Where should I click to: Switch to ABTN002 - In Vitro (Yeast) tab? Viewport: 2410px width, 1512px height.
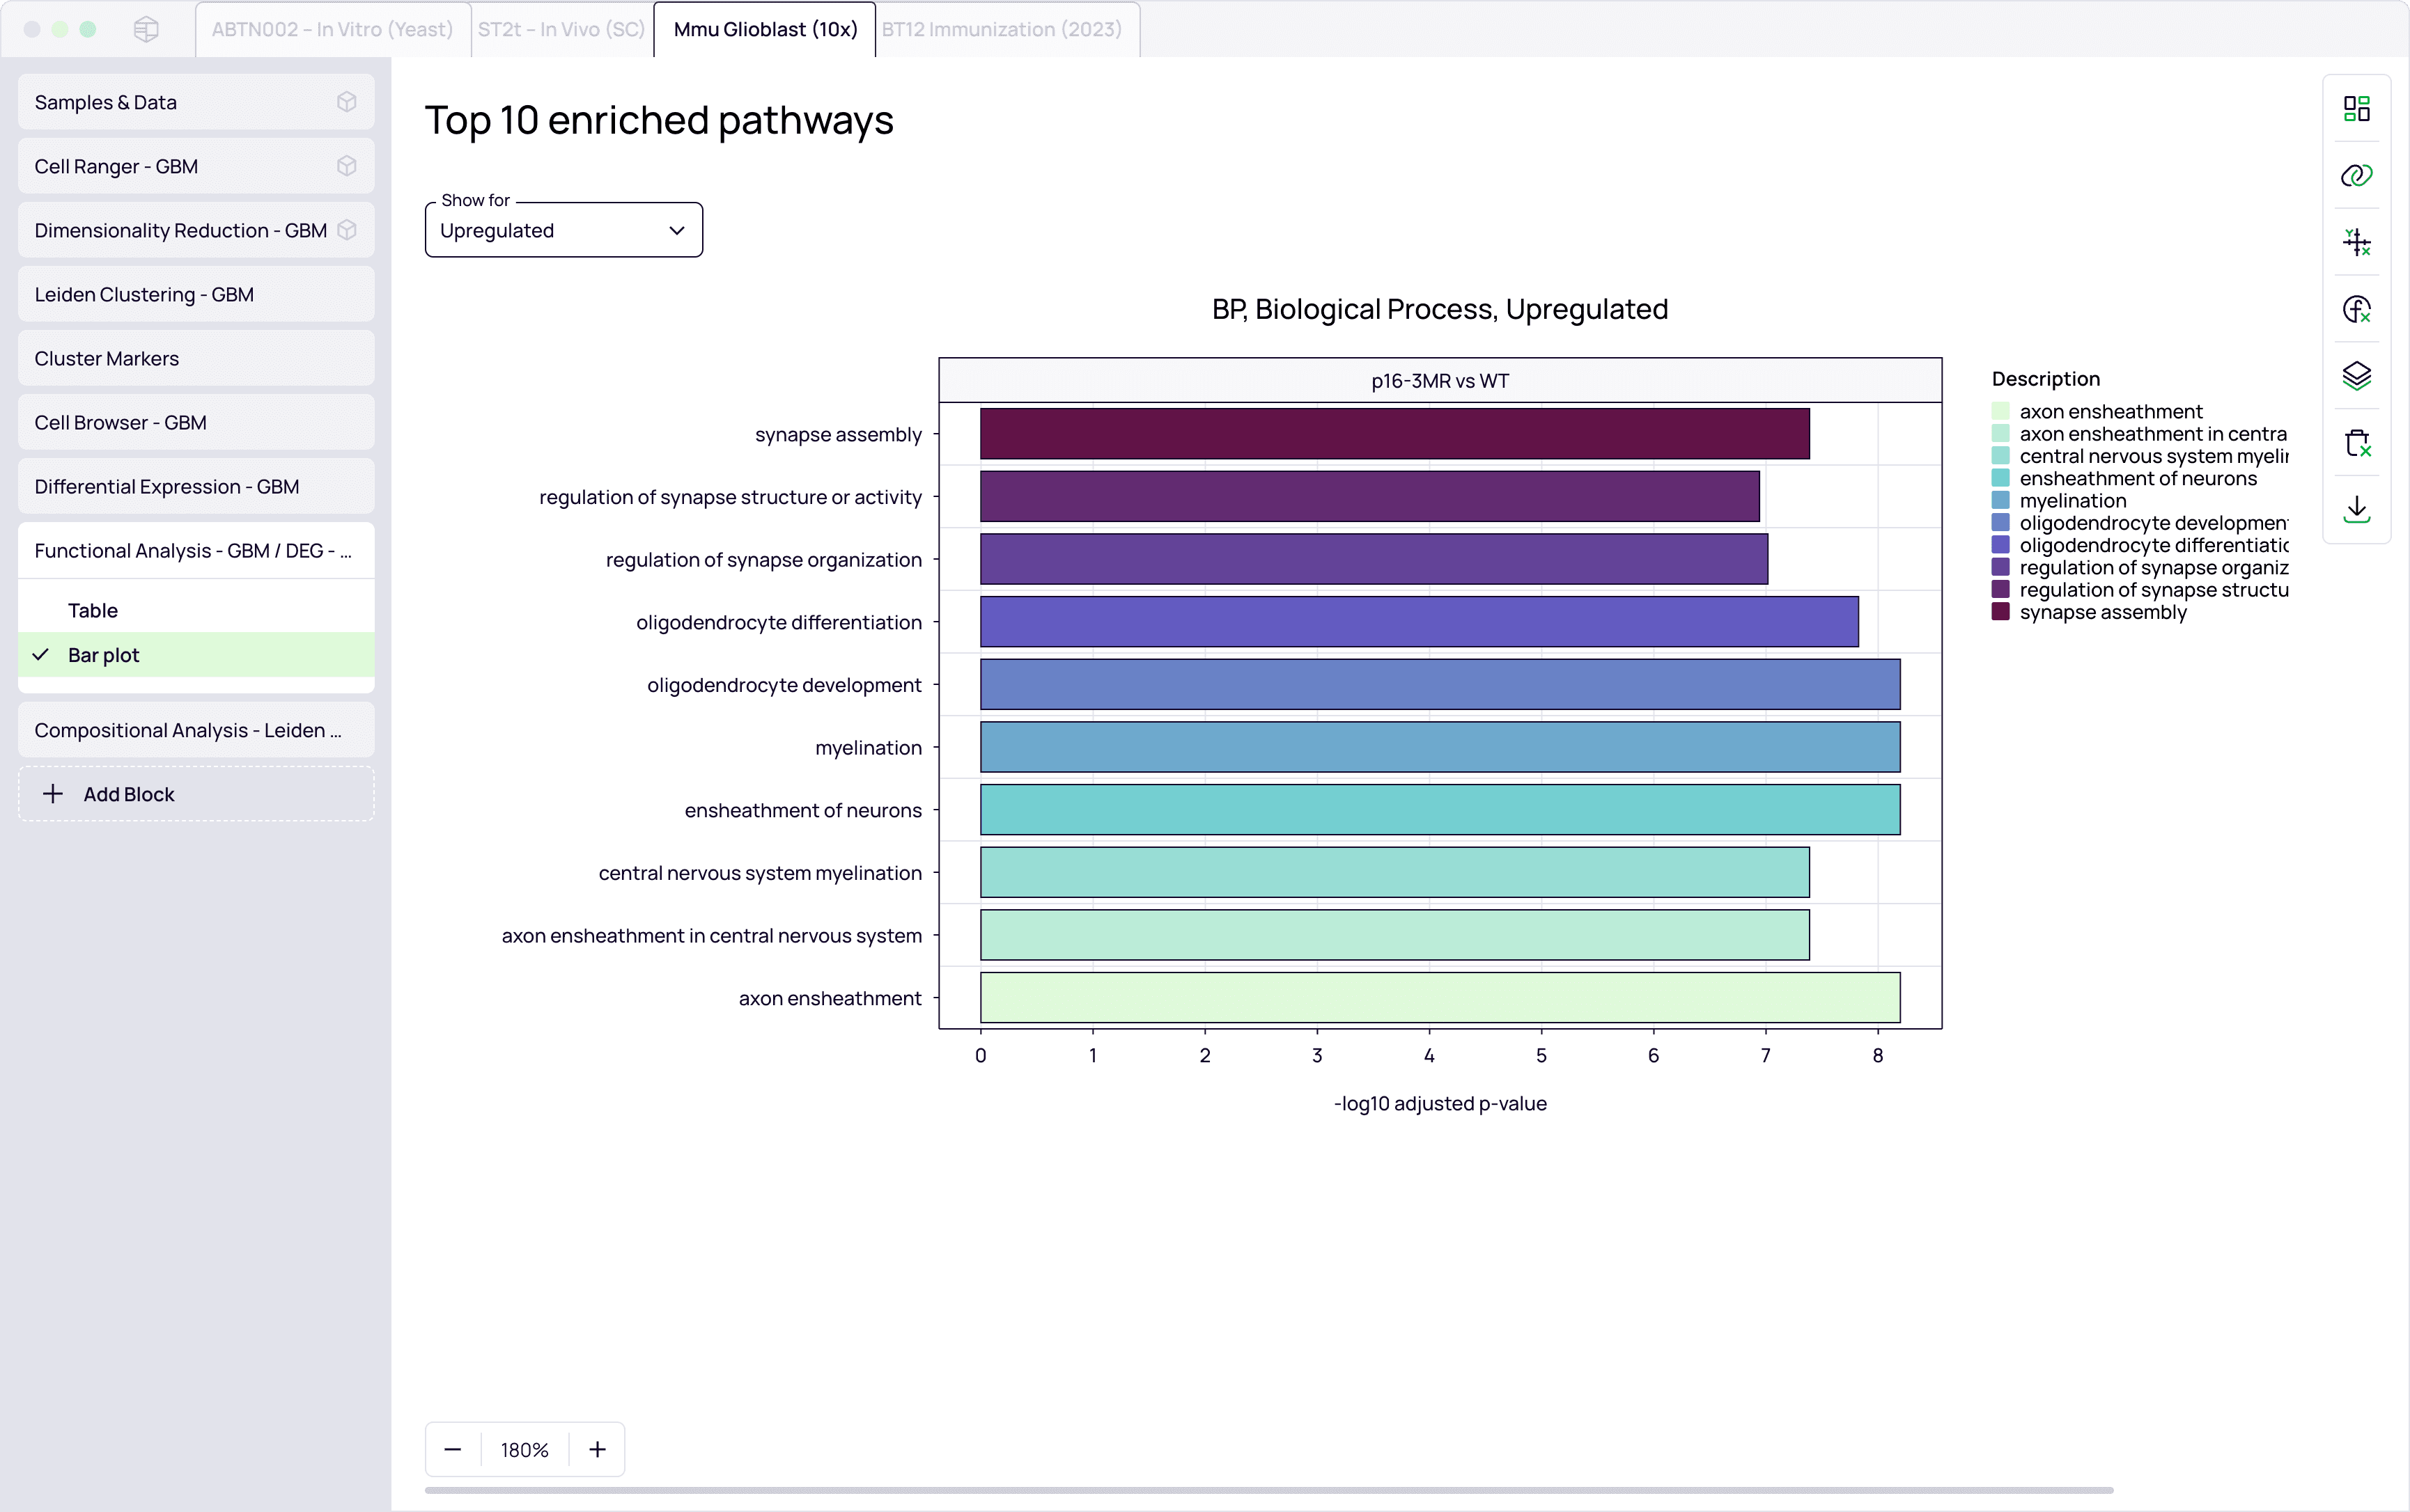point(332,29)
